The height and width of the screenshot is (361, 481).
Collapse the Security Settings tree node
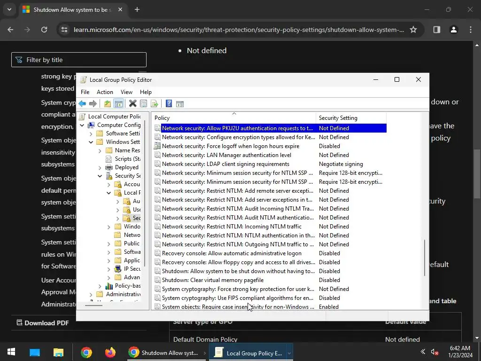coord(100,176)
